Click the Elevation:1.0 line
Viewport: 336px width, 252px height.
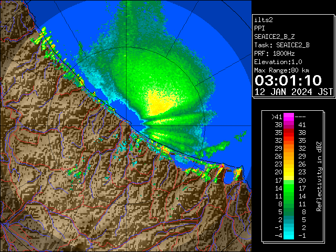pos(278,62)
